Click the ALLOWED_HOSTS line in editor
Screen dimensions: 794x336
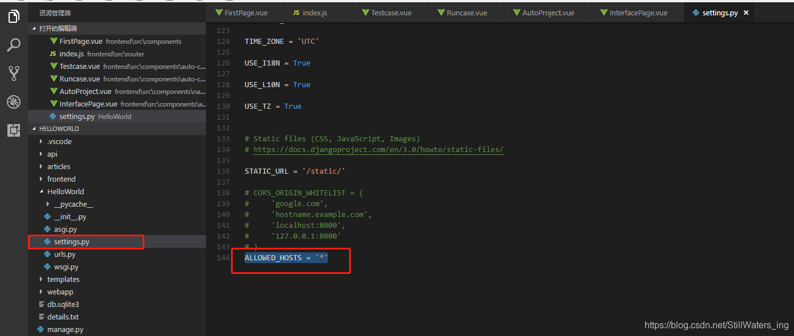pos(286,258)
